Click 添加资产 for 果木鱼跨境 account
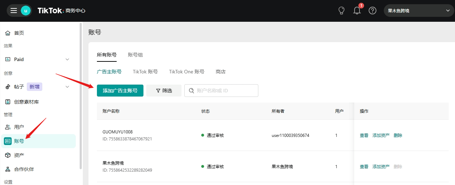 coord(381,167)
